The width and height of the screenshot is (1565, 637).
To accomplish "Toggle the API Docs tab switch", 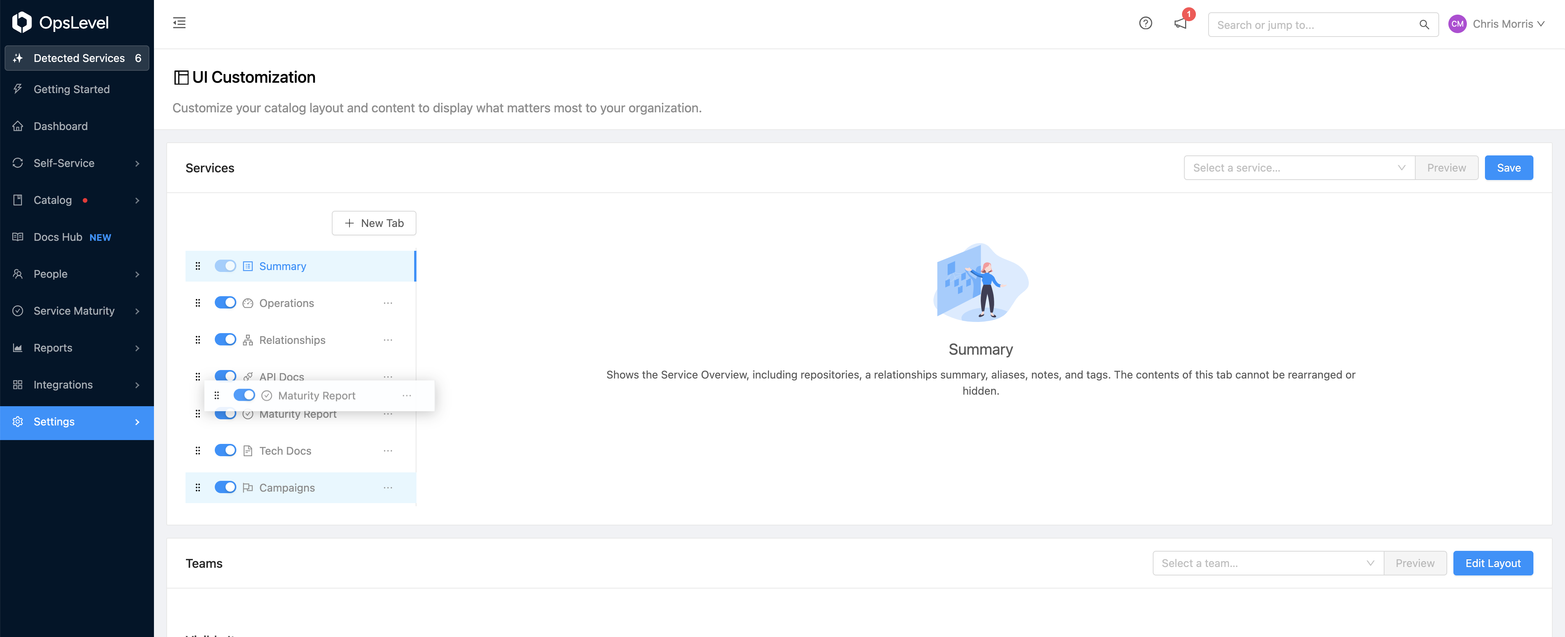I will (226, 375).
